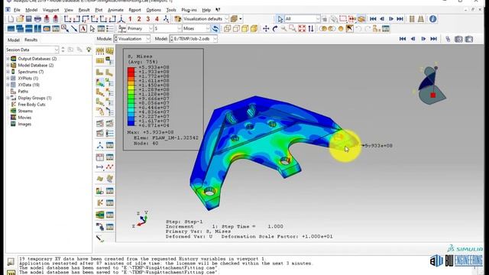This screenshot has width=489, height=275.
Task: Turn perspective on
Action: tap(421, 19)
